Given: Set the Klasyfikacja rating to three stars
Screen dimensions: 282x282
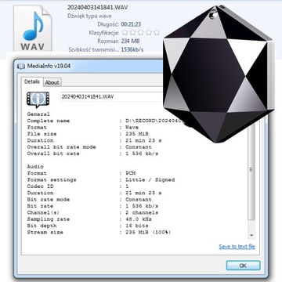Looking at the screenshot, I should point(141,32).
